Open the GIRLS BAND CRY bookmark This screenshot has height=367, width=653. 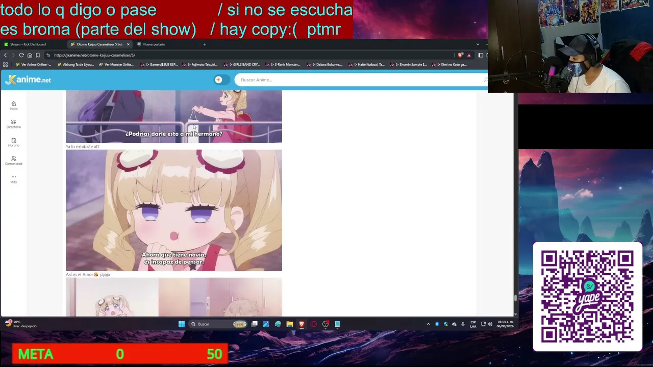(x=243, y=65)
